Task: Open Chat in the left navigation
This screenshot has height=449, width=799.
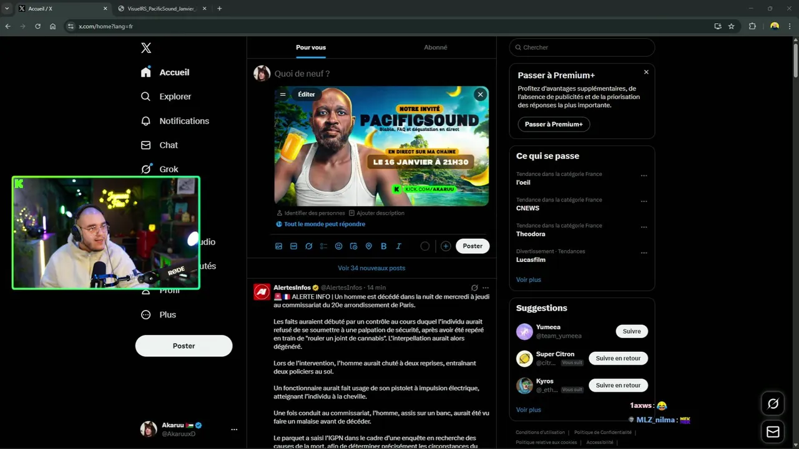Action: coord(159,145)
